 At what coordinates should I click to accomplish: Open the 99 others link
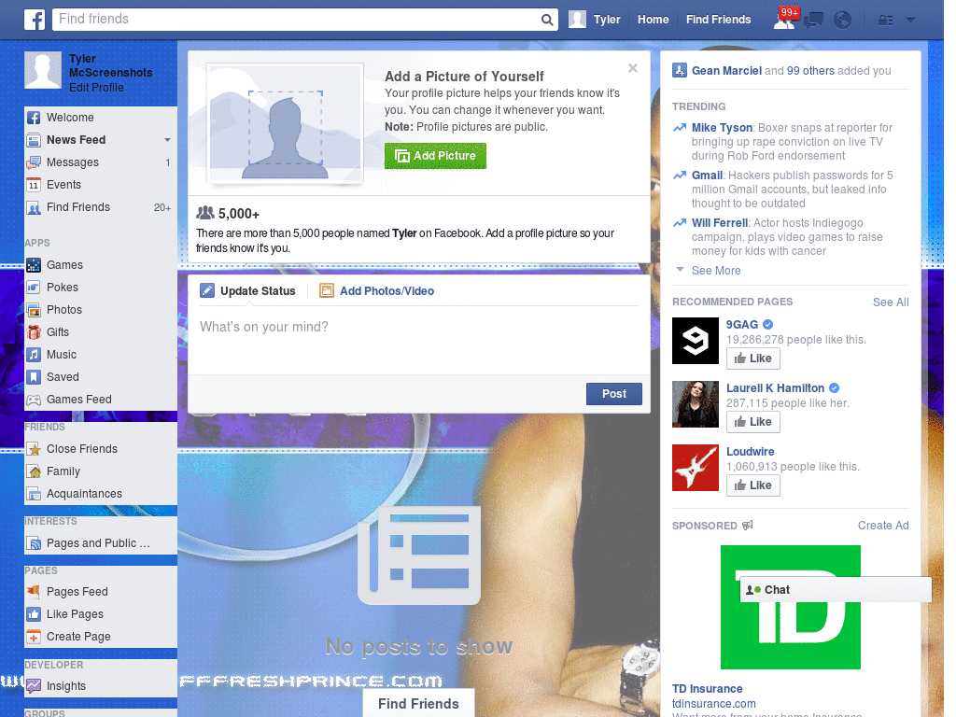(810, 71)
